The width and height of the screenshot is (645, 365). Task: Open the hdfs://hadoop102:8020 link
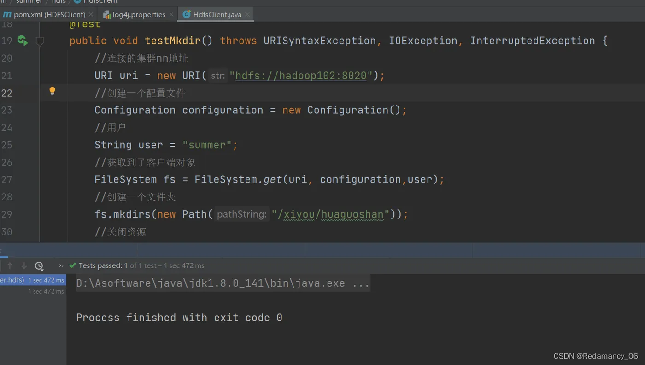coord(300,76)
